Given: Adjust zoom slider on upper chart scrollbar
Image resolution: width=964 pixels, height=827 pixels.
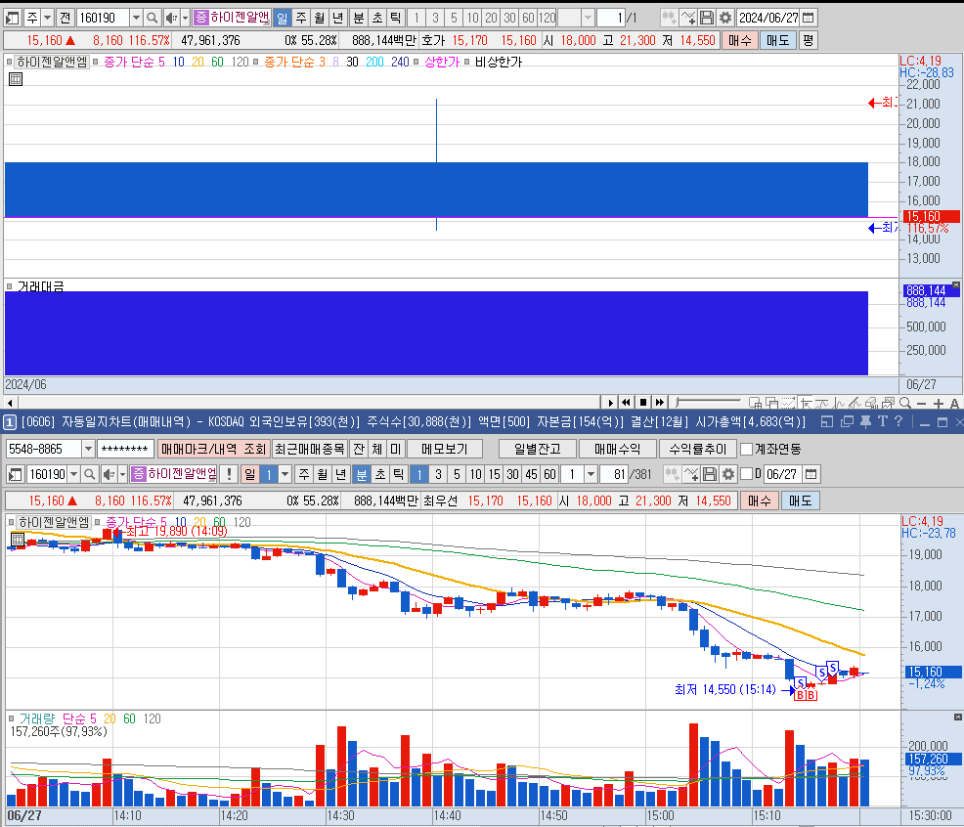Looking at the screenshot, I should click(x=707, y=403).
